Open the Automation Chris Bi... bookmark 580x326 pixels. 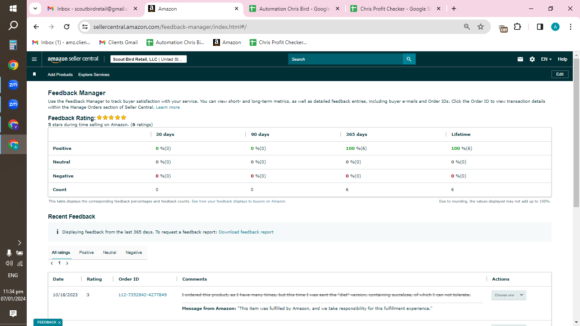point(175,42)
